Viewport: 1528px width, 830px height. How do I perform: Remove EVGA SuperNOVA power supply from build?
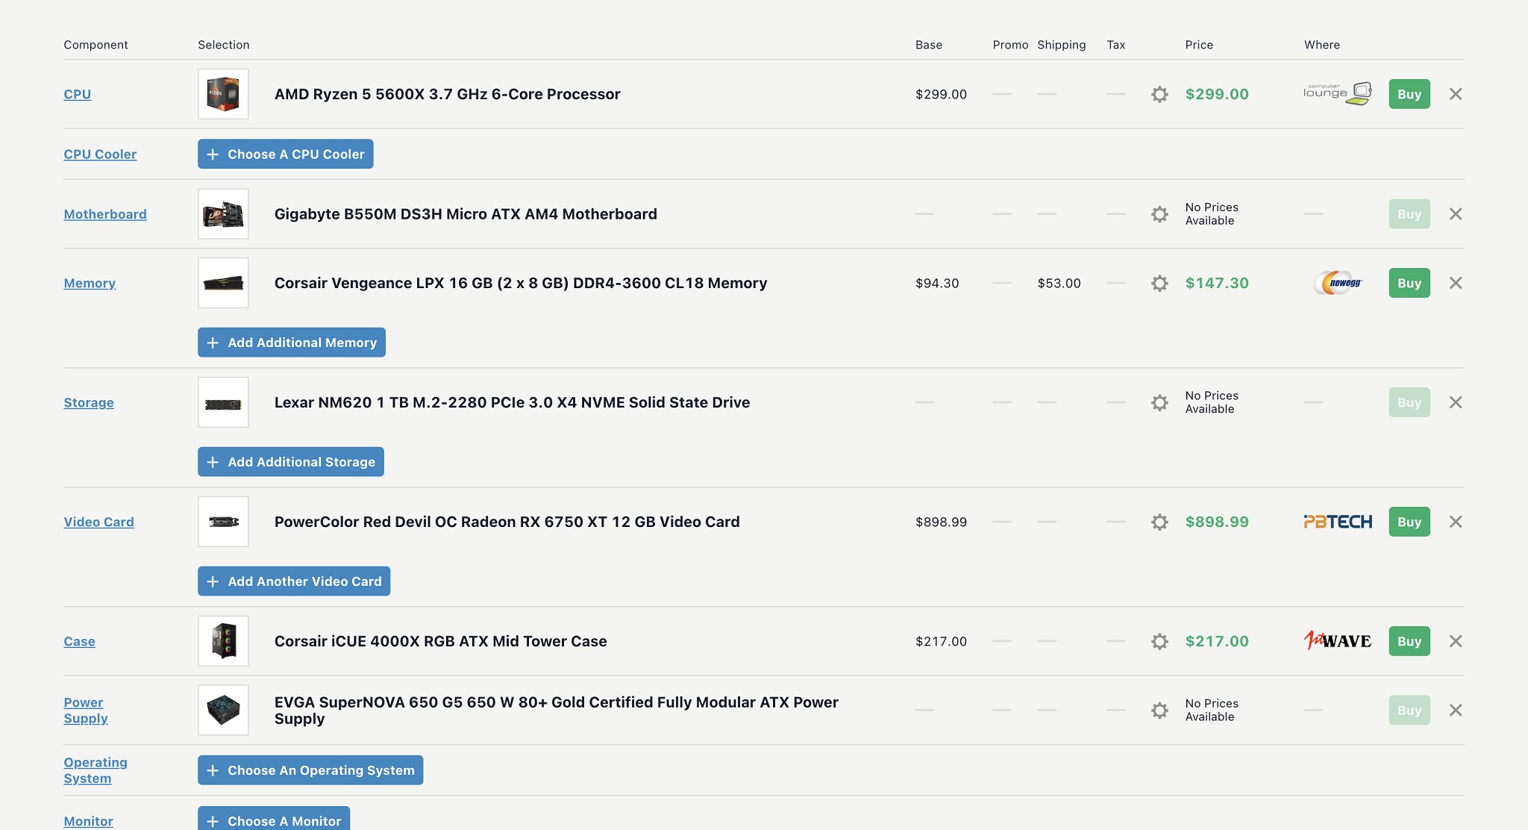tap(1455, 710)
